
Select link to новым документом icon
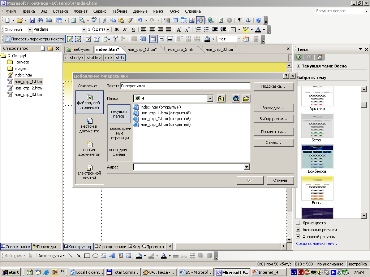point(90,144)
